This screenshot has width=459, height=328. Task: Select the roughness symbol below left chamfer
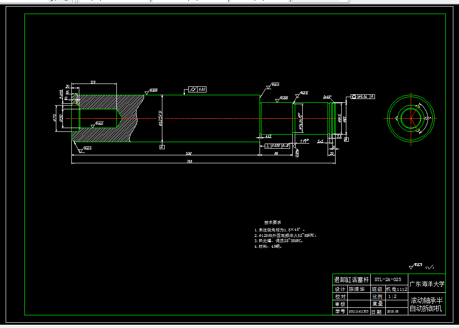pos(84,150)
